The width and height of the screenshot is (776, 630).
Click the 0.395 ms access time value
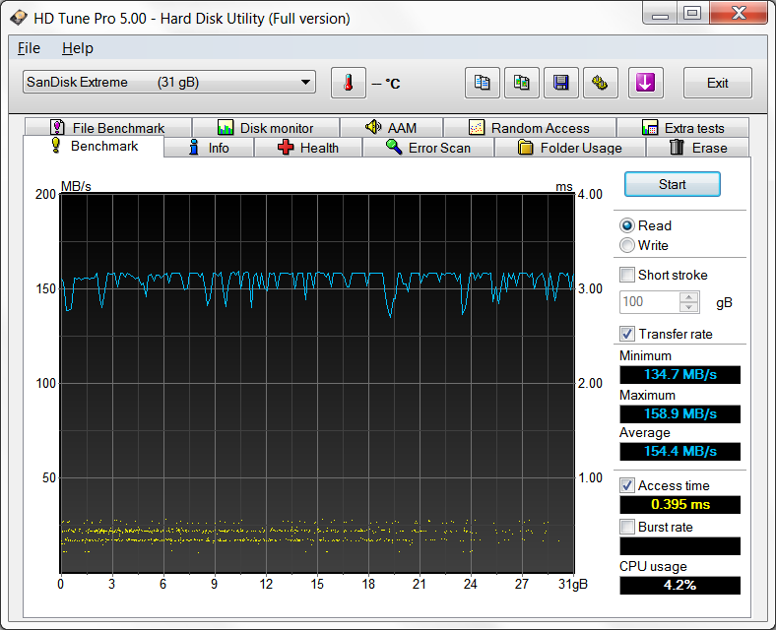pos(680,505)
